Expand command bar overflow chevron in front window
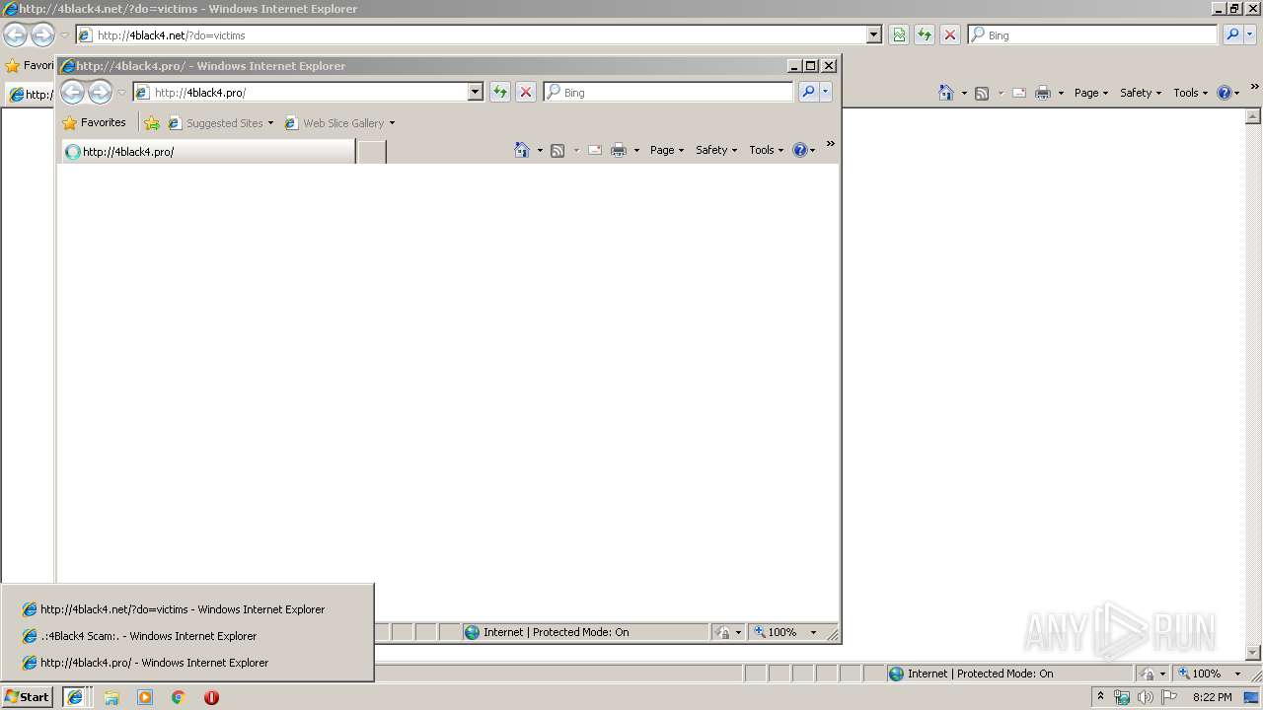The width and height of the screenshot is (1263, 710). (830, 145)
